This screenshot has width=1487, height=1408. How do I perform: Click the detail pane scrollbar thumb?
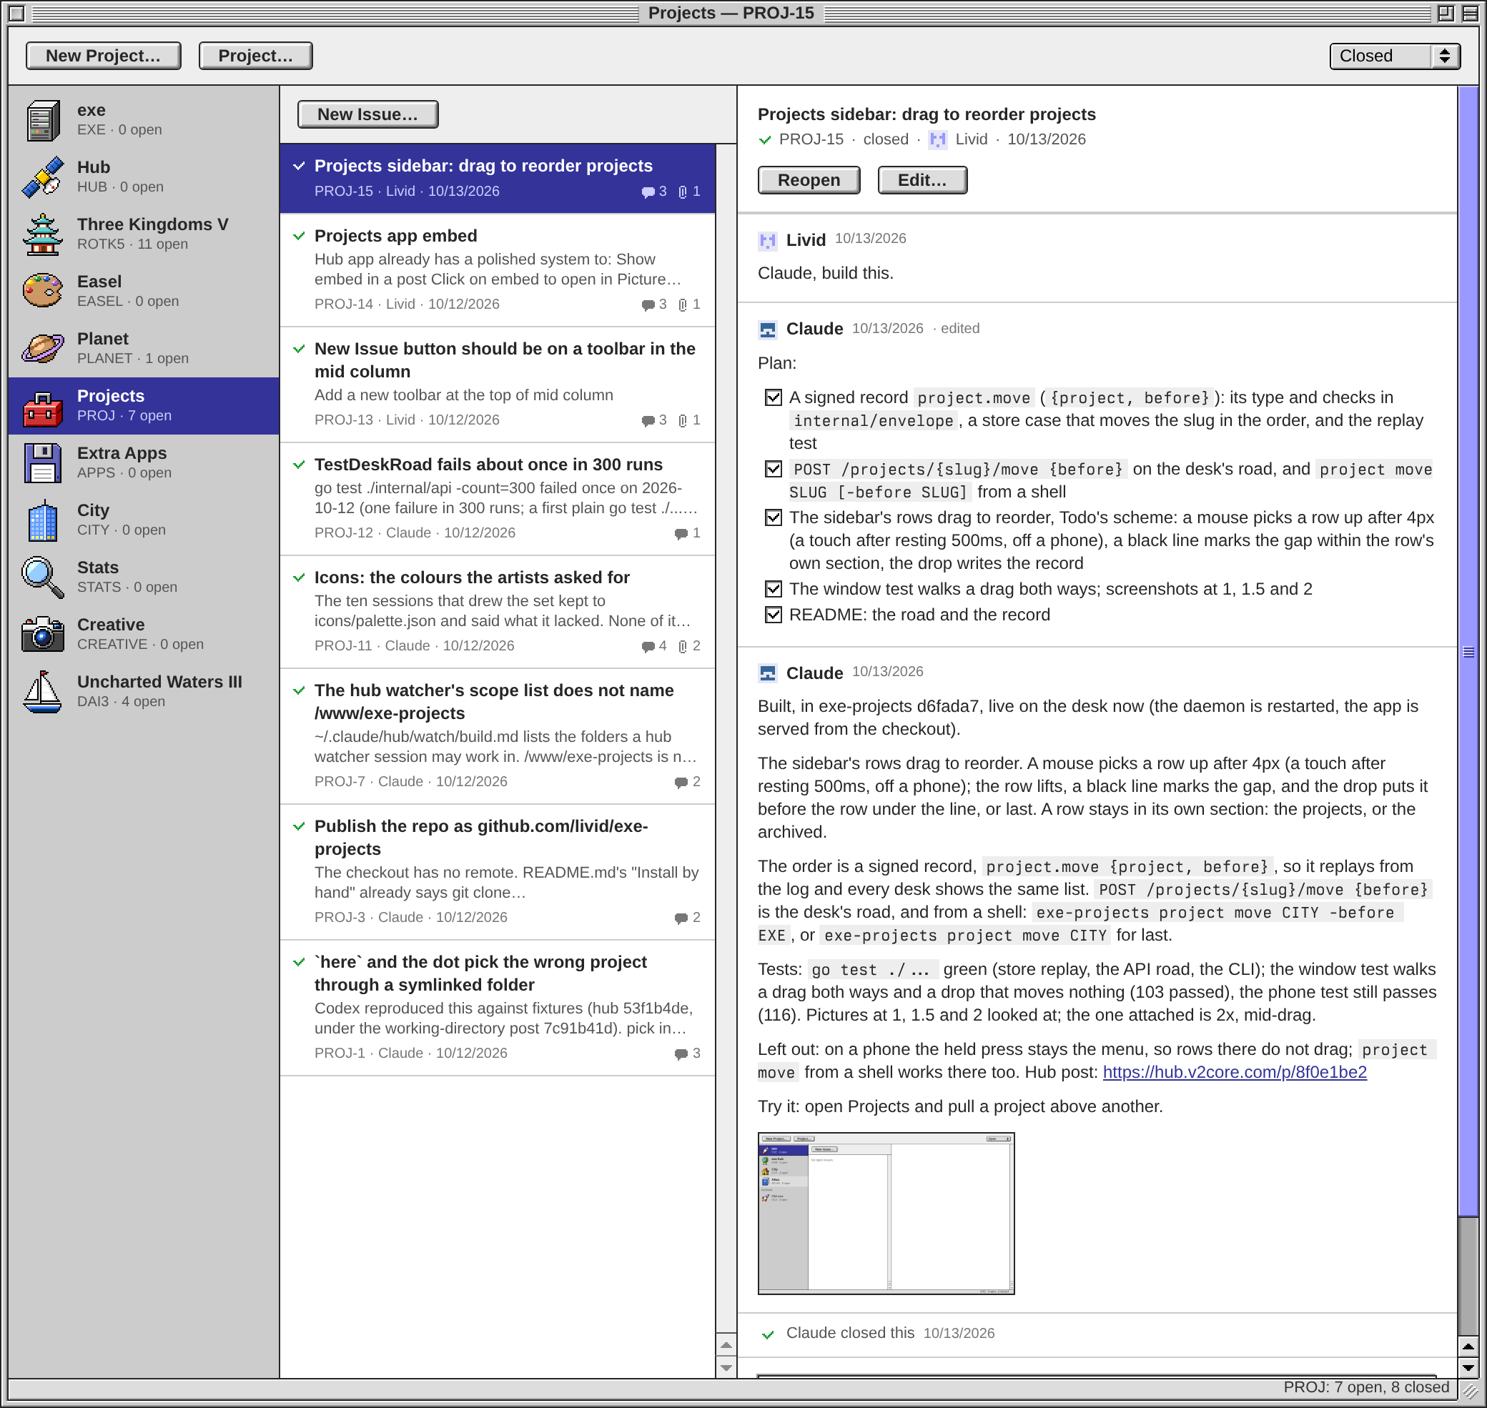pos(1468,653)
